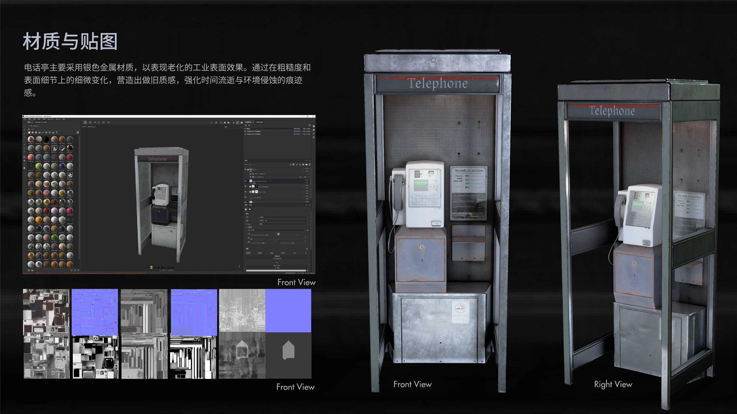Expand the All Libraries chevron

(x=29, y=126)
